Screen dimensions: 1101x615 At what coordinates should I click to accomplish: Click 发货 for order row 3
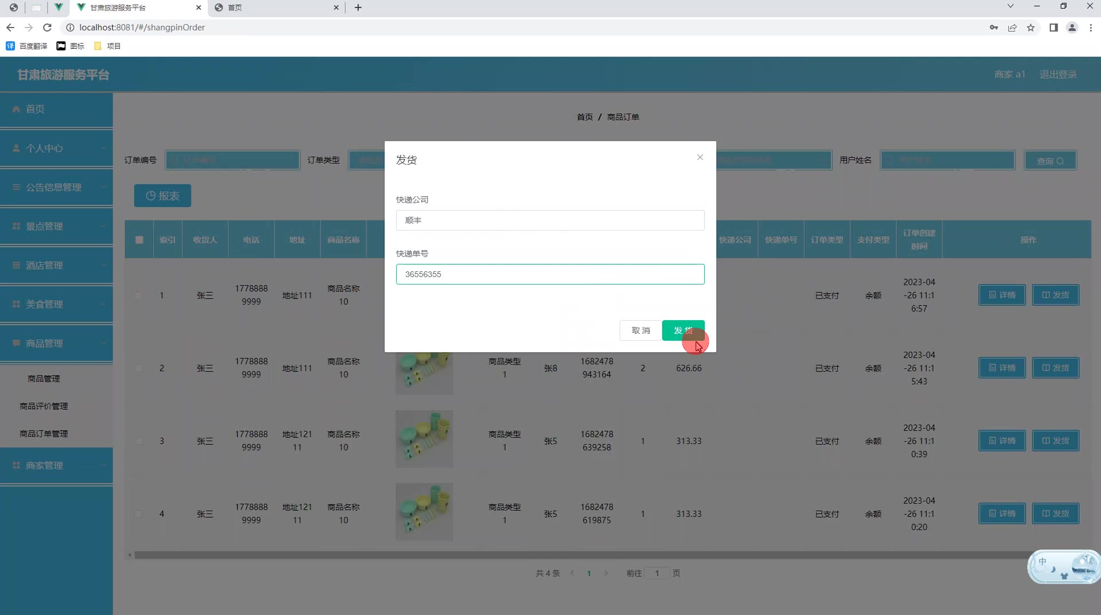1056,441
